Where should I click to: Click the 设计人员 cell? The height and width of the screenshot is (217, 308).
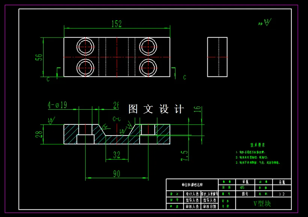click(192, 194)
